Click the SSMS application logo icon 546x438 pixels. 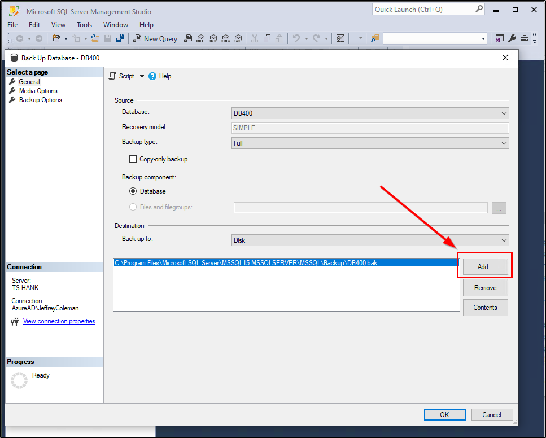pyautogui.click(x=14, y=11)
